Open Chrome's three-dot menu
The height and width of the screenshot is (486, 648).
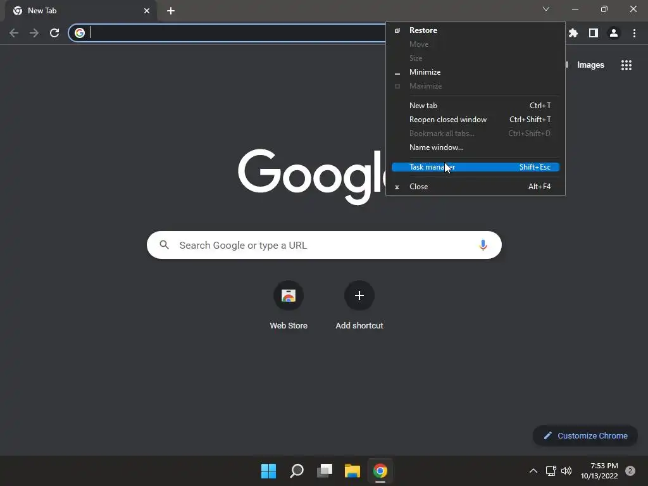[634, 33]
